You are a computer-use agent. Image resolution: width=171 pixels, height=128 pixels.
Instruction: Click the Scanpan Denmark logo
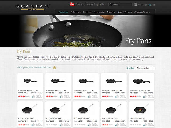(33, 7)
